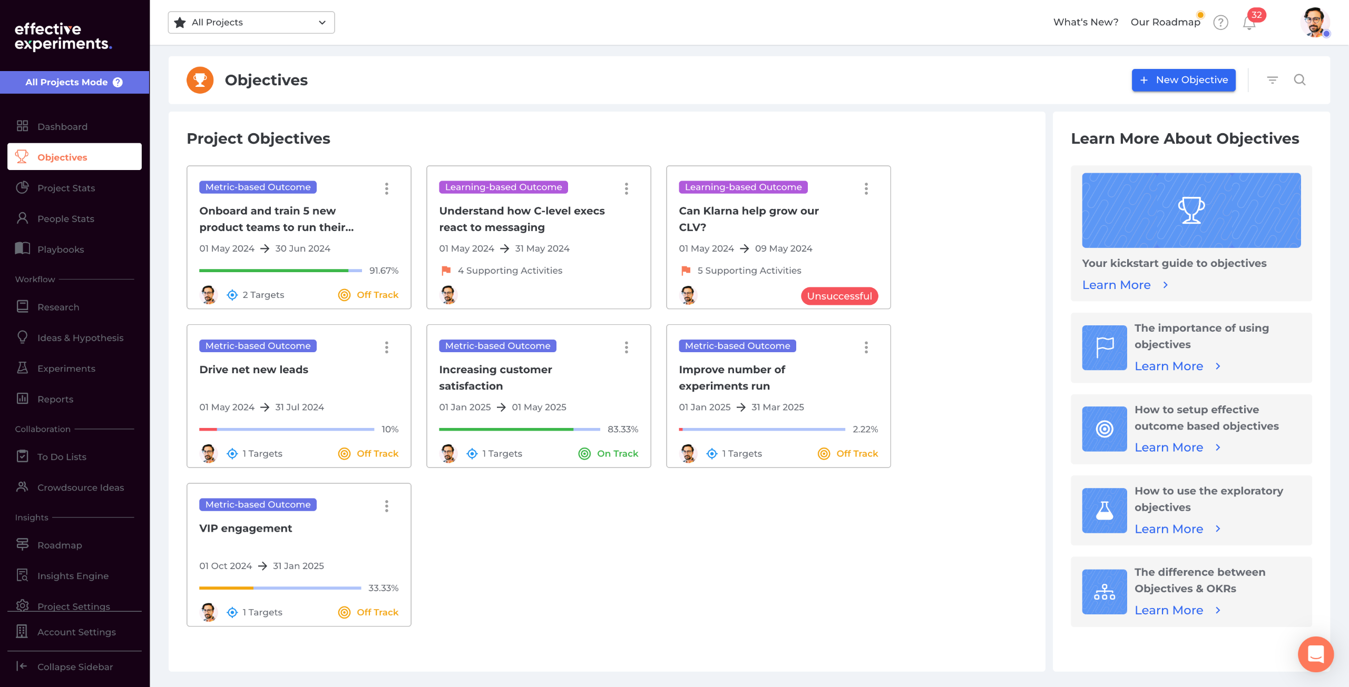Open the All Projects dropdown

251,23
